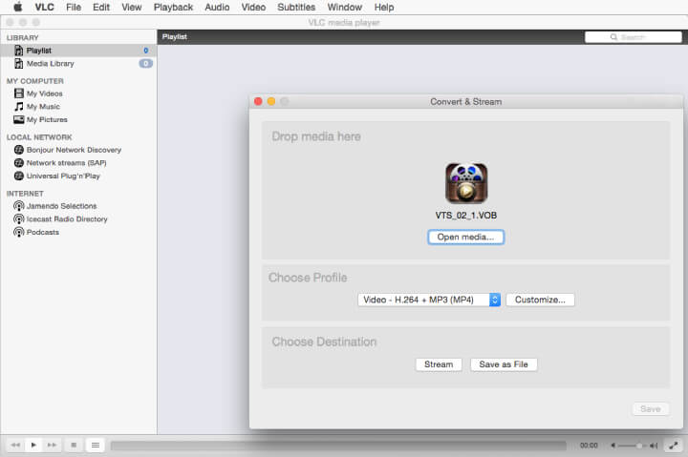Select Network streams (SAP)
Image resolution: width=688 pixels, height=457 pixels.
click(x=66, y=162)
